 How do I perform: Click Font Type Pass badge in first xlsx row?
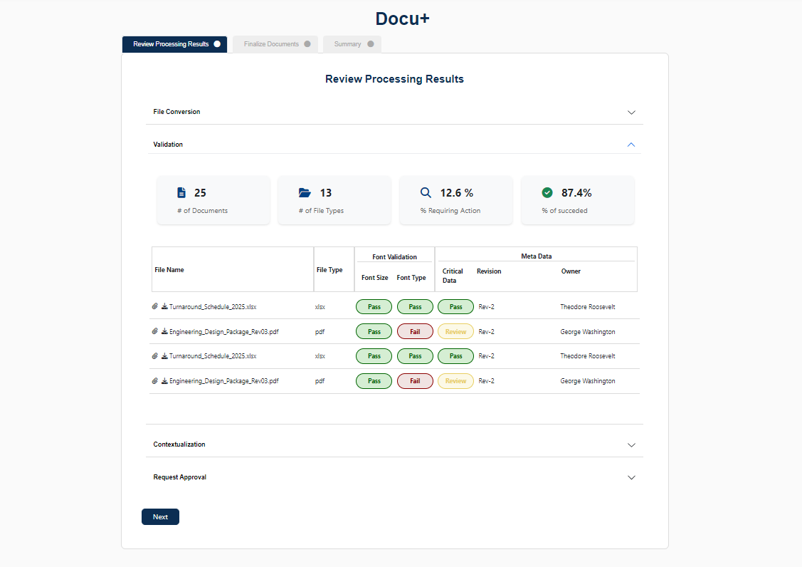click(415, 307)
